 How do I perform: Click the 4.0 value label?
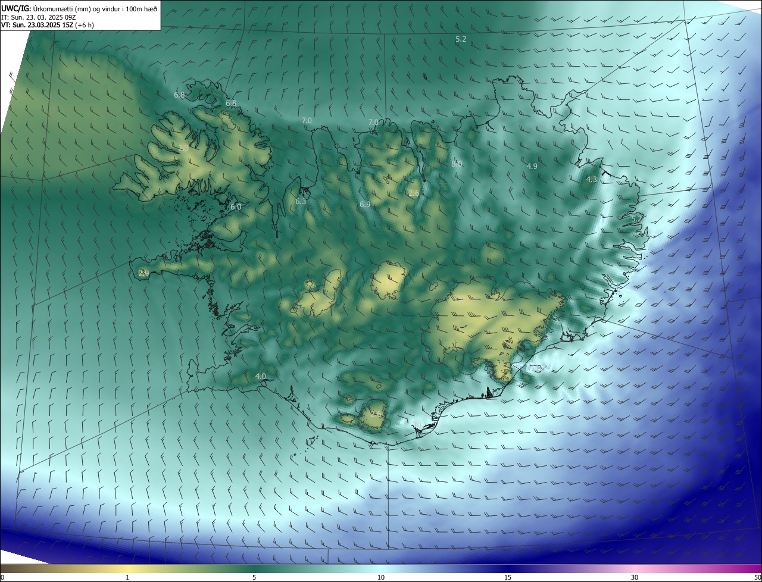[260, 376]
